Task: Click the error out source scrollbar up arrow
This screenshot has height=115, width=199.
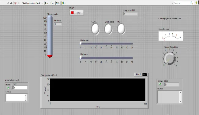Action: point(180,92)
